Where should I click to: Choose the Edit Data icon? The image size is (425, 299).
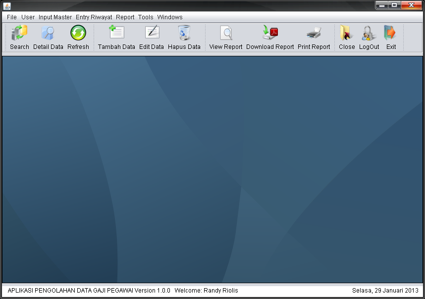[x=152, y=32]
